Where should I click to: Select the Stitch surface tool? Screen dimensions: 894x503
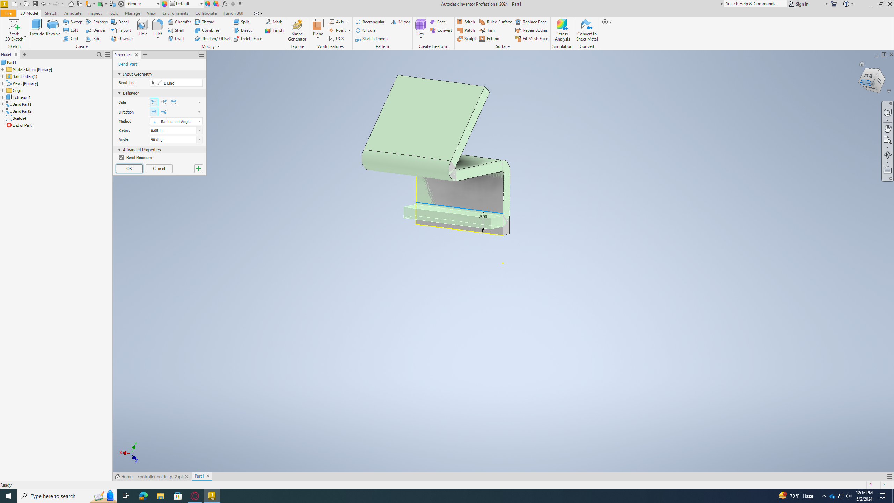[x=466, y=22]
